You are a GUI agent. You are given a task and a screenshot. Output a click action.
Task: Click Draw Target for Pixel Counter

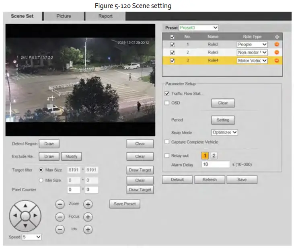(140, 190)
